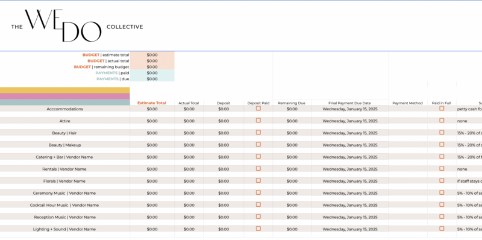Click Ceremony Music | Vendor Name cell
Image resolution: width=482 pixels, height=240 pixels.
pos(65,193)
